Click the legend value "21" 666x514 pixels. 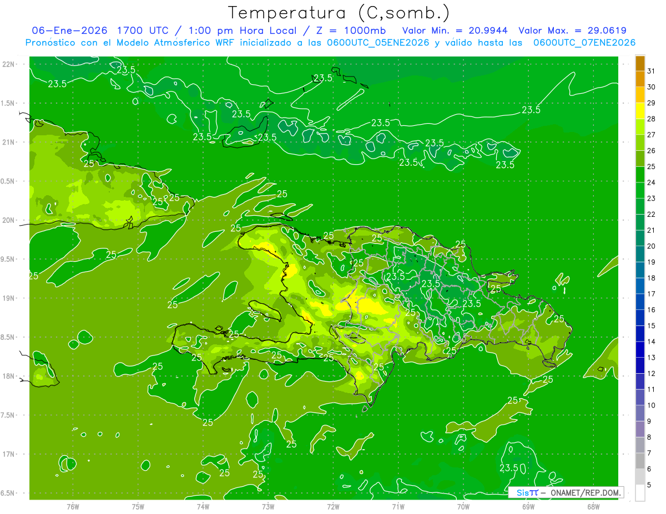[652, 230]
